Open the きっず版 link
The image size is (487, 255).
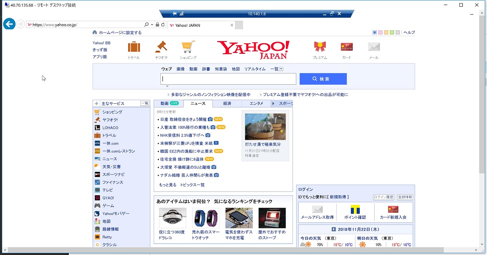100,50
